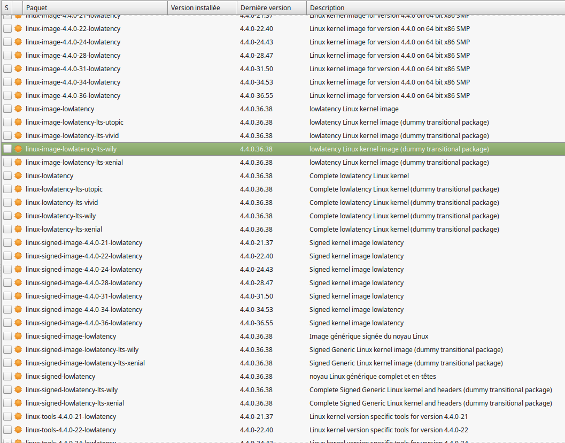
Task: Click the star icon next to linux-tools-4.4.0-21-lowlatency
Action: click(18, 416)
